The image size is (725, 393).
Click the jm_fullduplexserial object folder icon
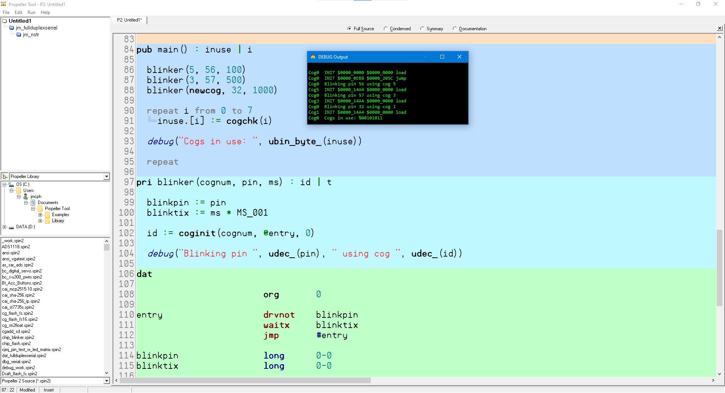[12, 28]
